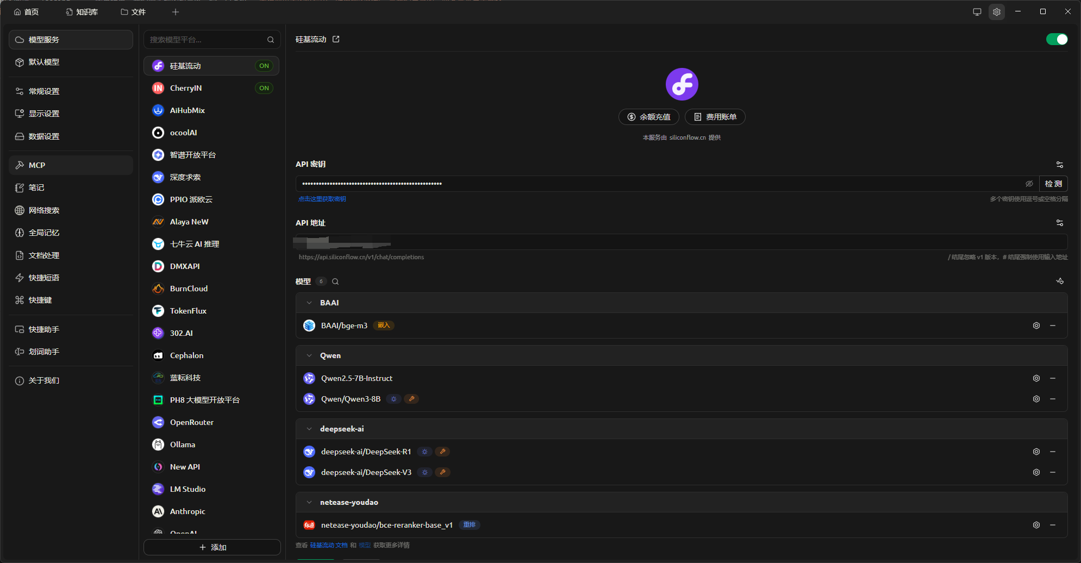Show or hide the API key text

point(1029,184)
